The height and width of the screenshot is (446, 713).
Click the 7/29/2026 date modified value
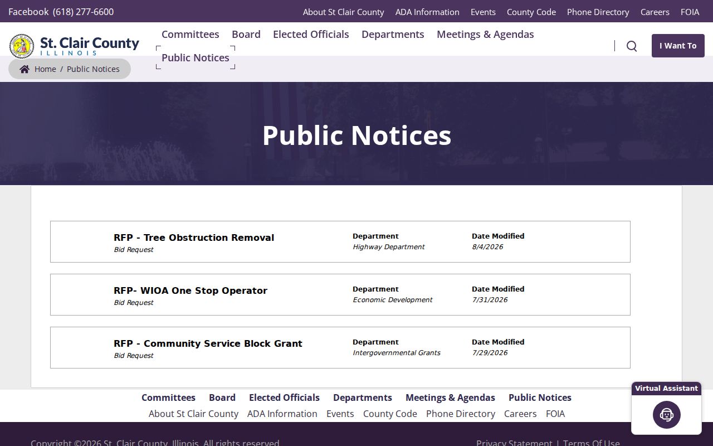point(490,353)
